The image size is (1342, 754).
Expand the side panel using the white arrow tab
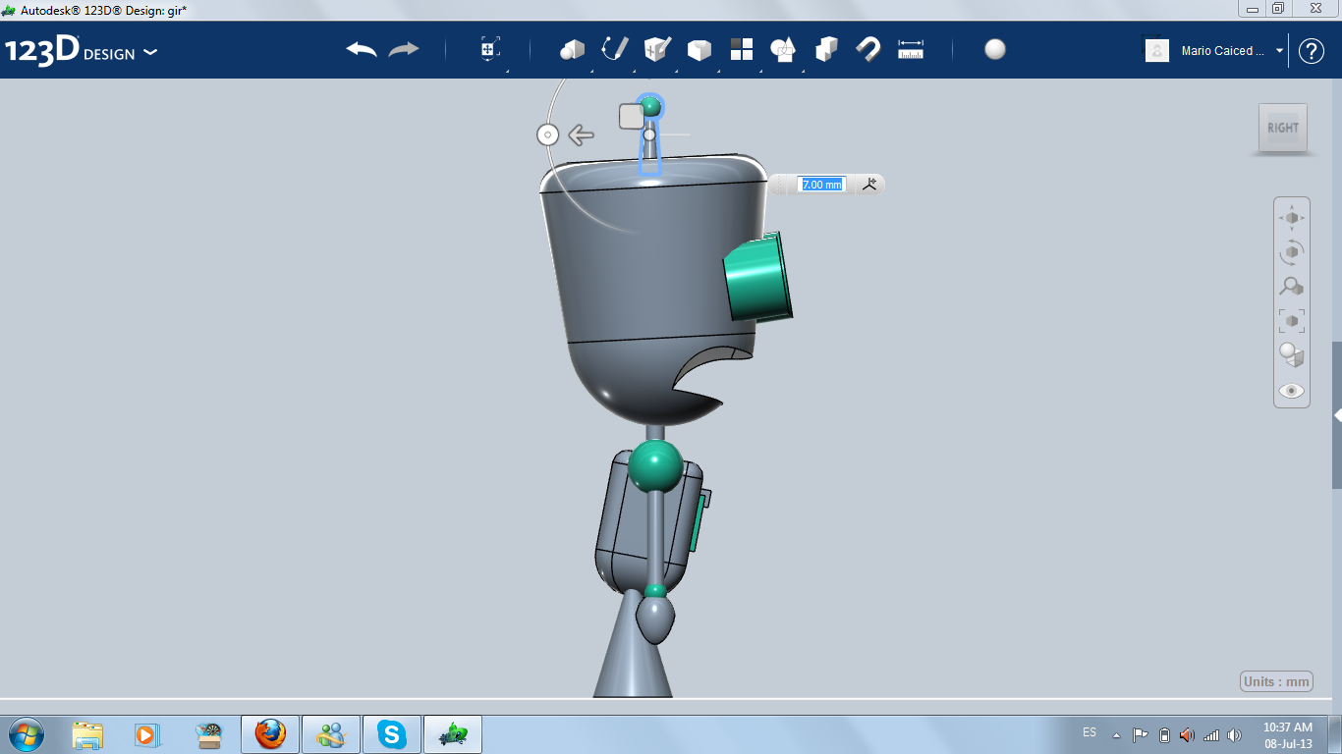(x=1337, y=415)
